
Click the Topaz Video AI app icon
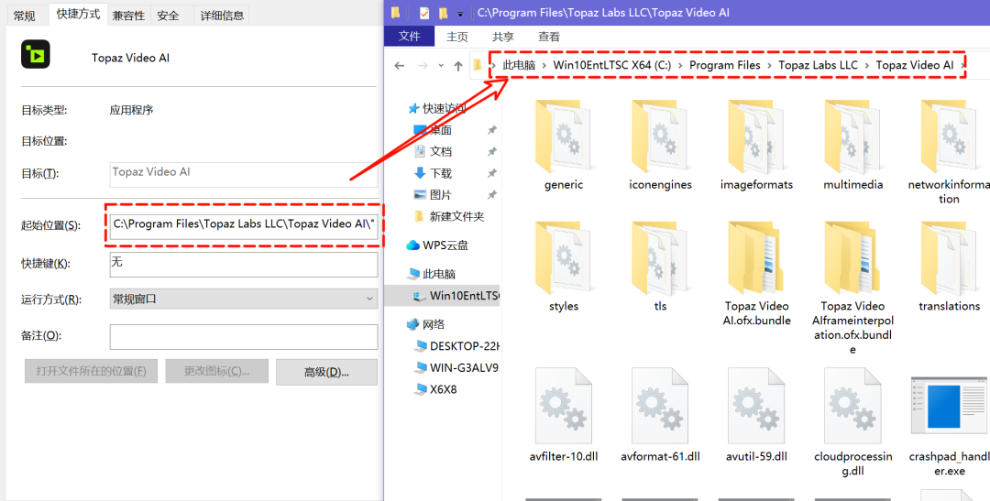click(36, 54)
